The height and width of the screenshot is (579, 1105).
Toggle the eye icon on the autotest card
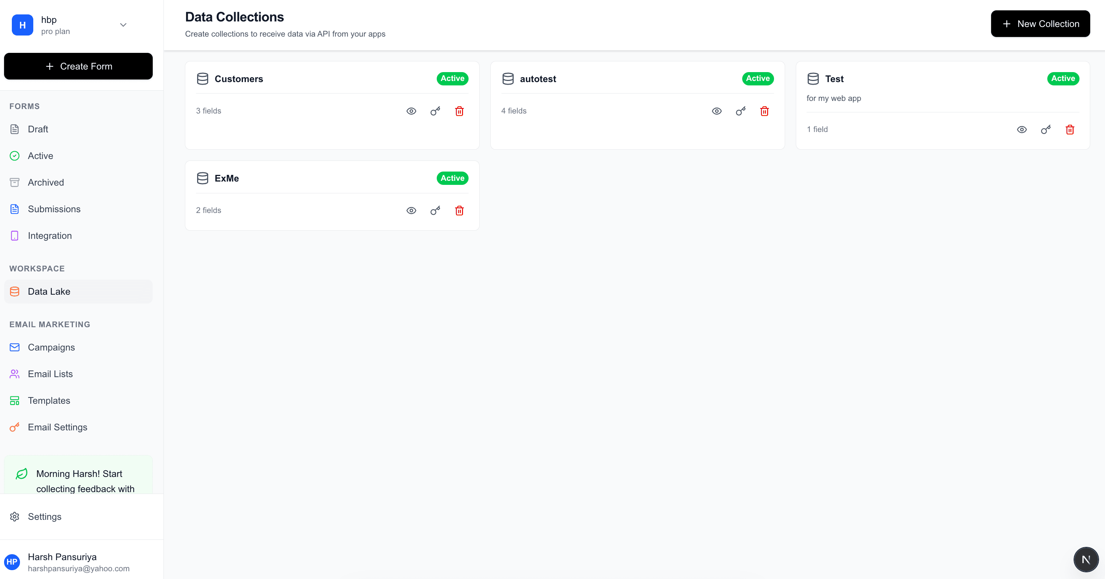click(x=716, y=111)
